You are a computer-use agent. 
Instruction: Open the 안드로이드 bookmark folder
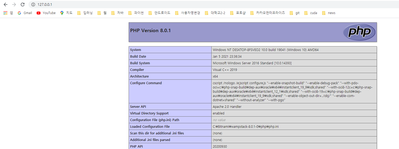159,13
